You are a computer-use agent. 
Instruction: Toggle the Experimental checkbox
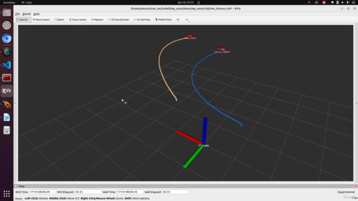coord(336,192)
